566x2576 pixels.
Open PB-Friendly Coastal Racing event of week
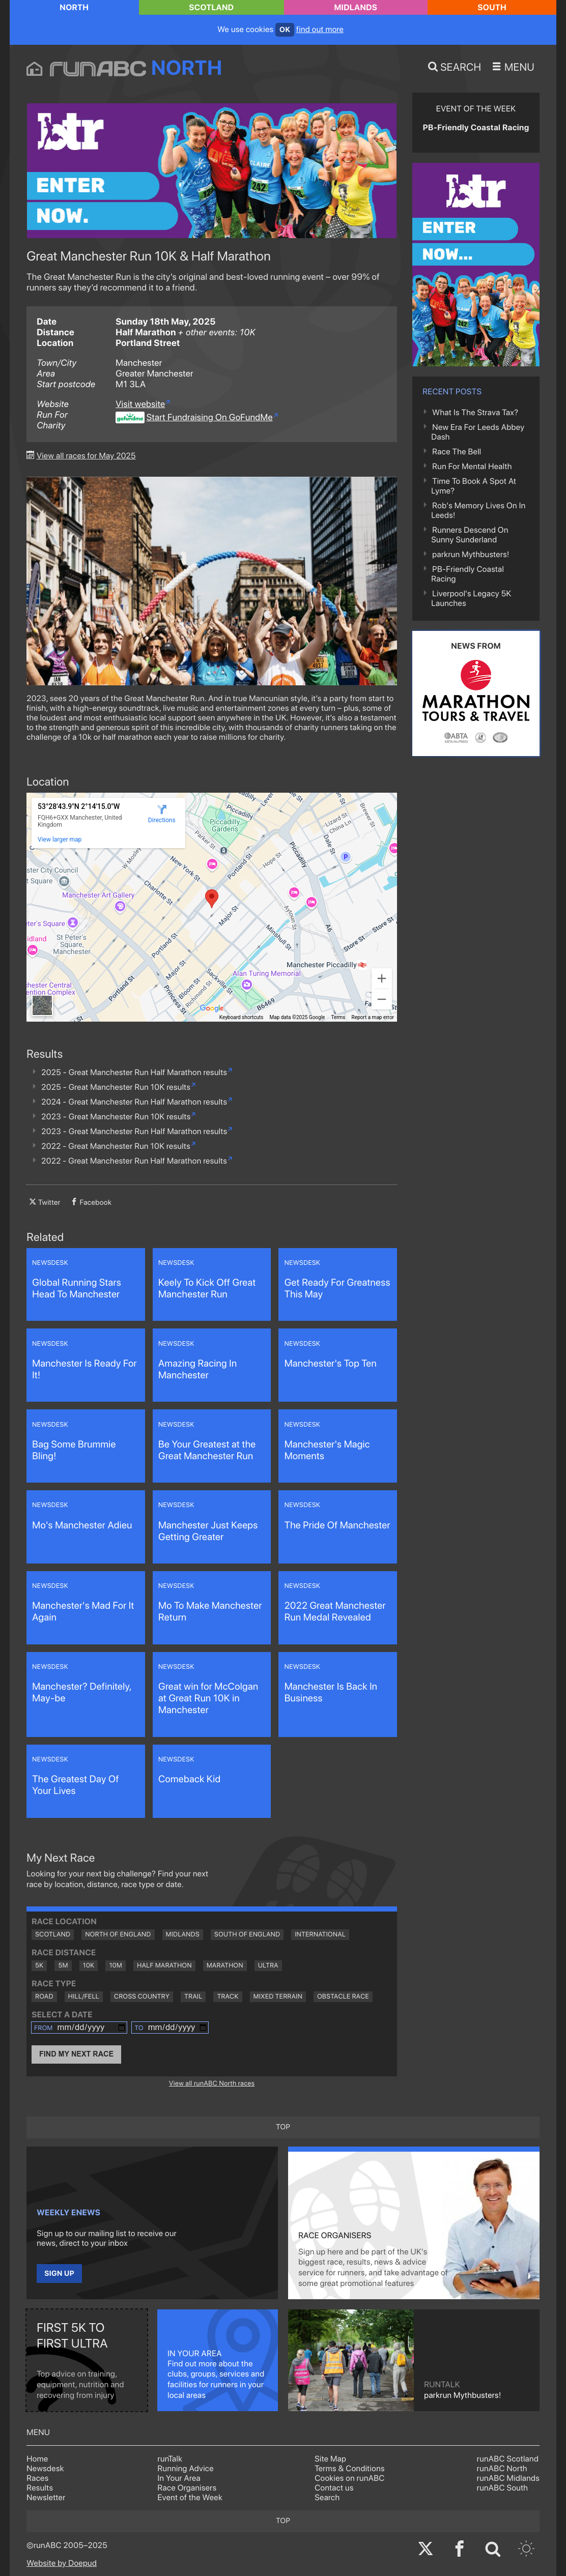click(476, 127)
